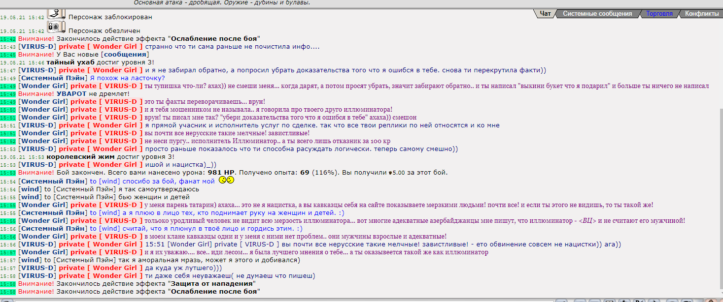Viewport: 723px width, 302px height.
Task: Click the bold "УВАРОТ" name
Action: [71, 94]
